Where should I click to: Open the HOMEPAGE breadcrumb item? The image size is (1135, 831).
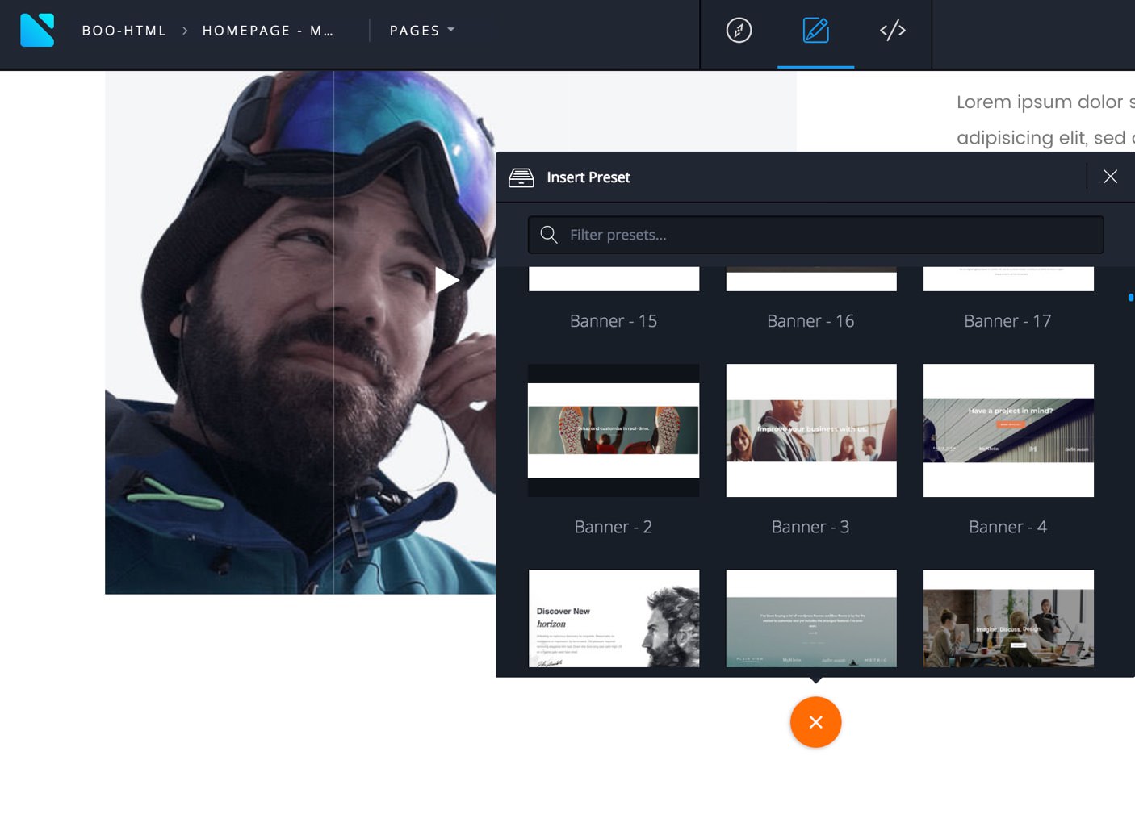[x=267, y=31]
